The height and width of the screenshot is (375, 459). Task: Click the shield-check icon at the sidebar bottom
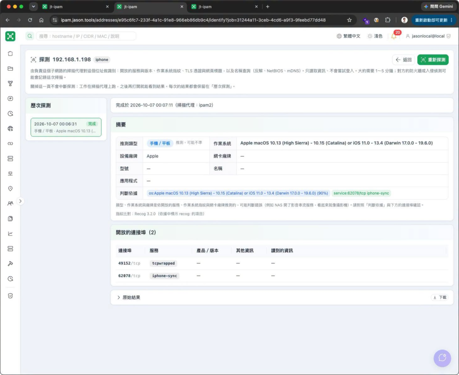[10, 296]
